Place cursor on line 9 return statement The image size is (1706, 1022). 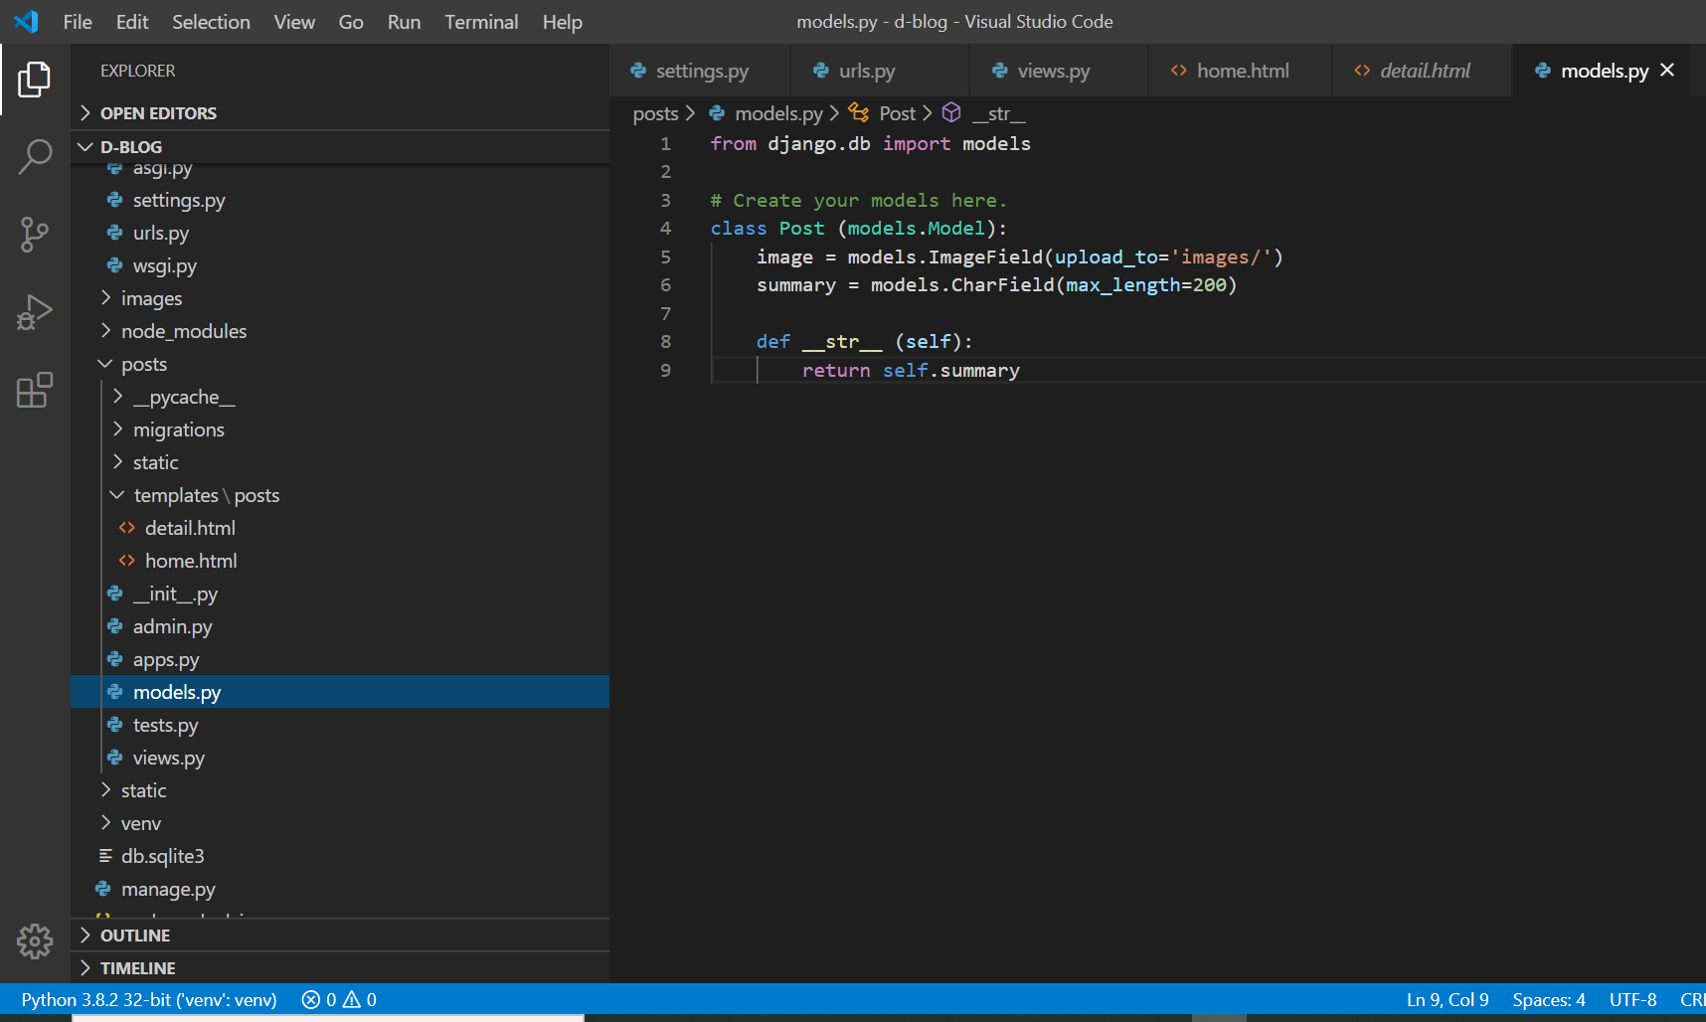point(911,370)
